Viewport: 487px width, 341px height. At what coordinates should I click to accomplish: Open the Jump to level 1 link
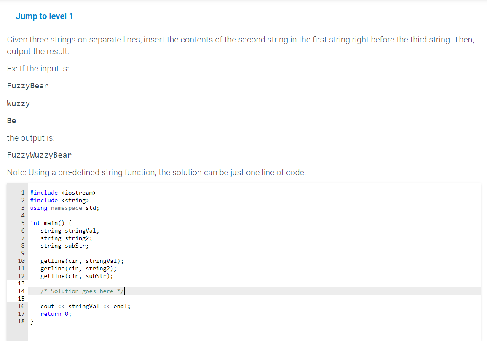pyautogui.click(x=44, y=16)
